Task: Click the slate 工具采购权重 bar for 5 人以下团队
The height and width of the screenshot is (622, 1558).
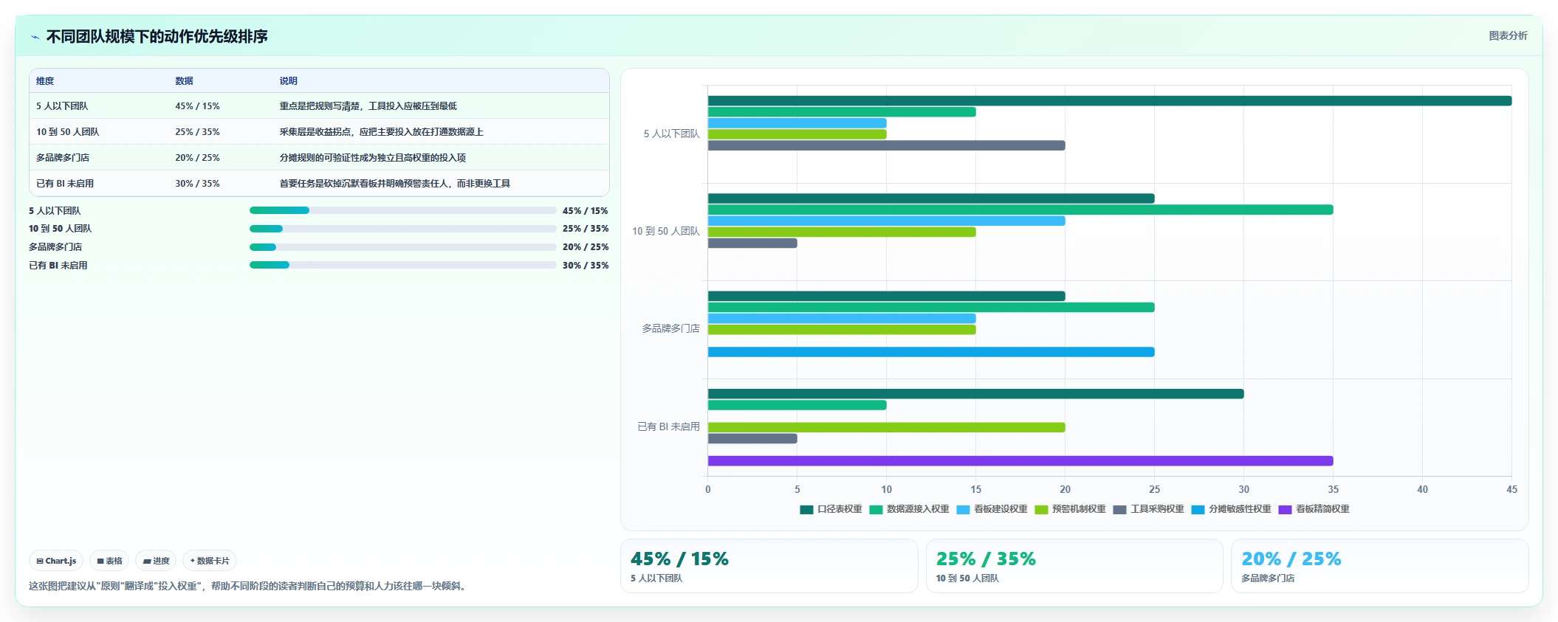Action: click(886, 145)
